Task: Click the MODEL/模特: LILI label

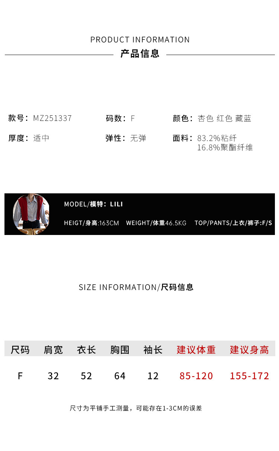Action: tap(93, 204)
